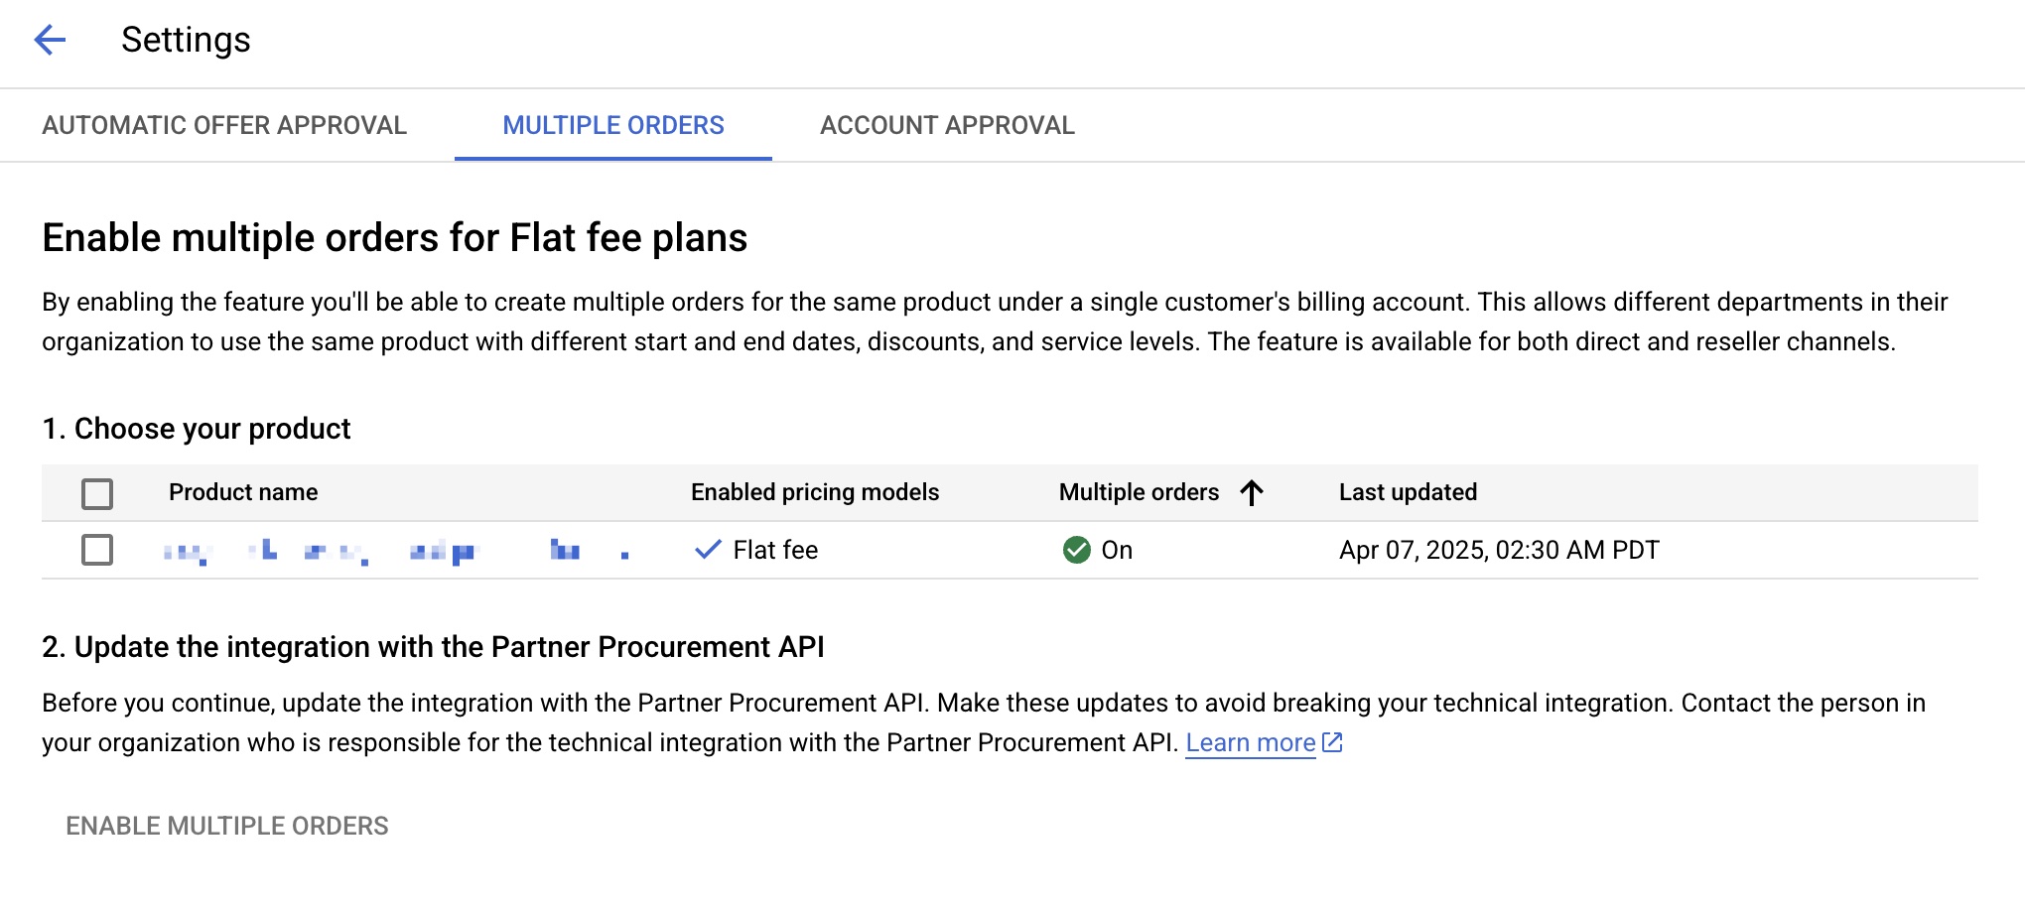Click the external link icon beside Learn more
Image resolution: width=2025 pixels, height=913 pixels.
tap(1332, 741)
